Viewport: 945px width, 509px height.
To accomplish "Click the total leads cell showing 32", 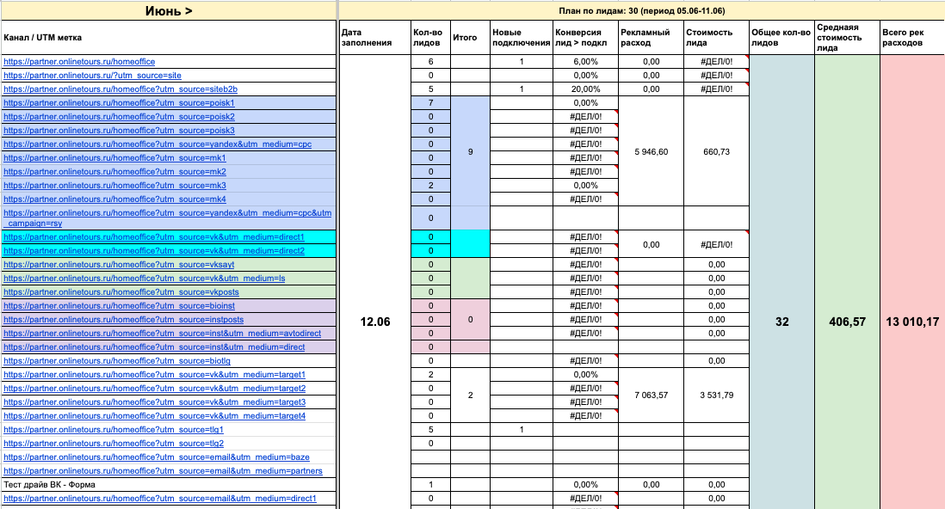I will click(781, 322).
